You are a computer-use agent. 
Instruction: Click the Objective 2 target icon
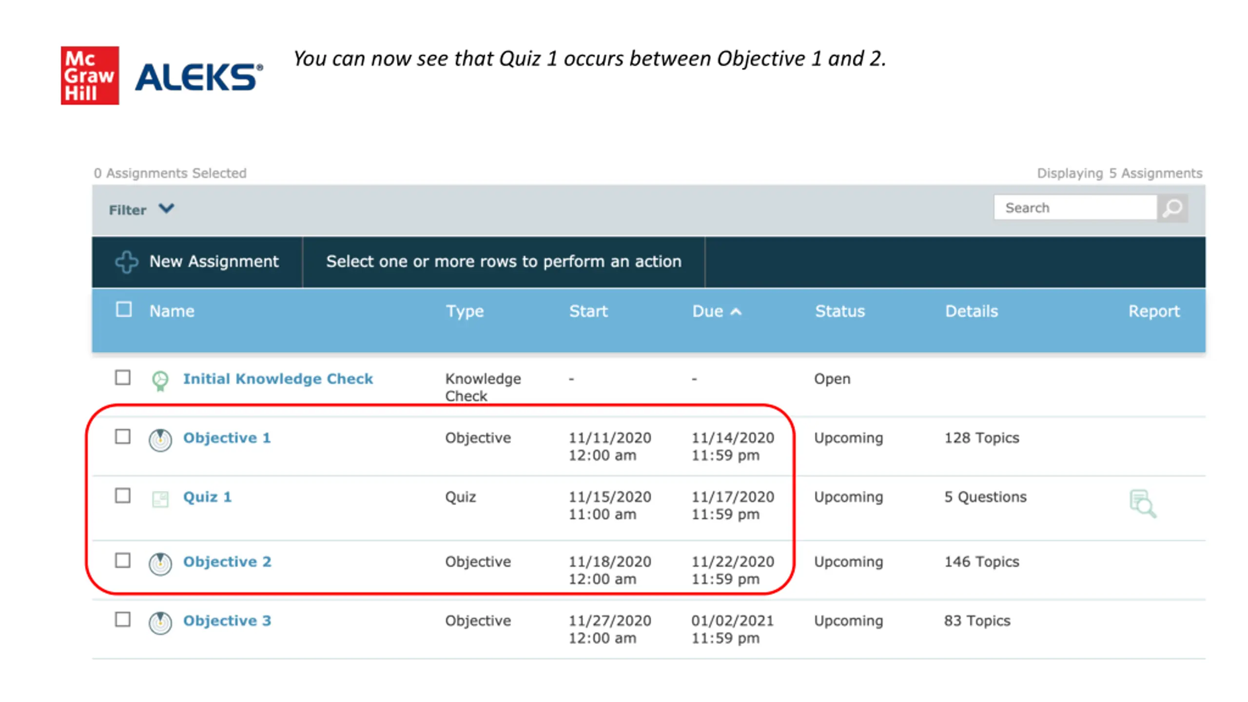point(160,564)
